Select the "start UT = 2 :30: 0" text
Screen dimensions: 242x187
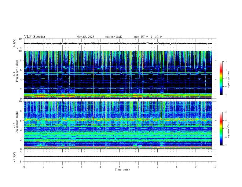pyautogui.click(x=148, y=37)
